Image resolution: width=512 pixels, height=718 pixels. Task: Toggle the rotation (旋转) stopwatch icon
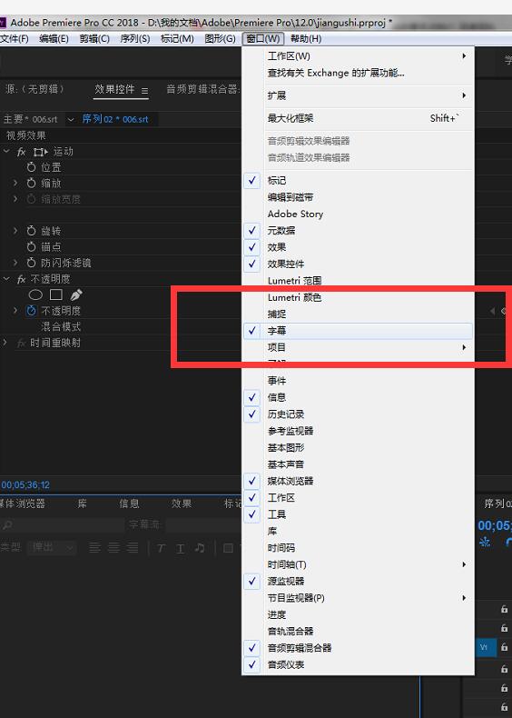pos(31,231)
